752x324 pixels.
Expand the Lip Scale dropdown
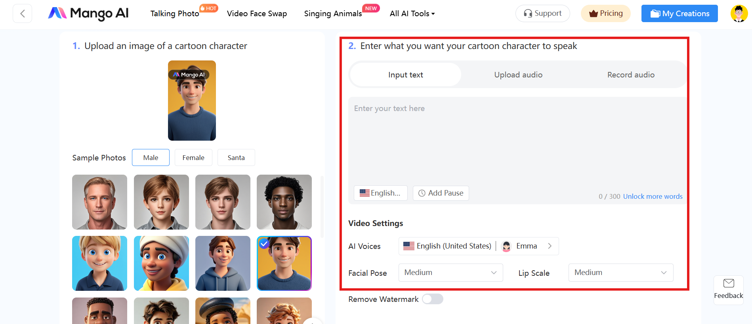tap(620, 273)
